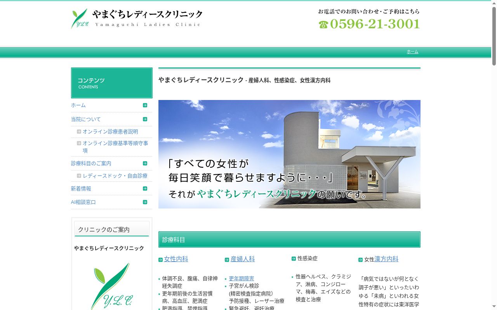Click the arrow icon on the 診療科目のご案内 row
497x310 pixels.
[x=145, y=164]
